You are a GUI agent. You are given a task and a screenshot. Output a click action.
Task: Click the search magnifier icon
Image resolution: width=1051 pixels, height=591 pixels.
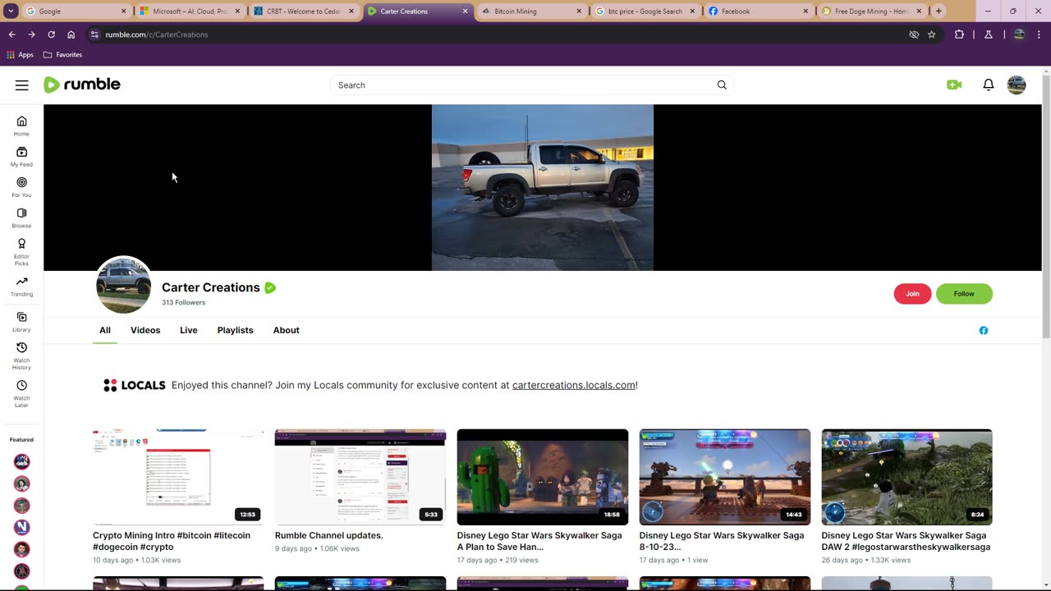pos(722,85)
